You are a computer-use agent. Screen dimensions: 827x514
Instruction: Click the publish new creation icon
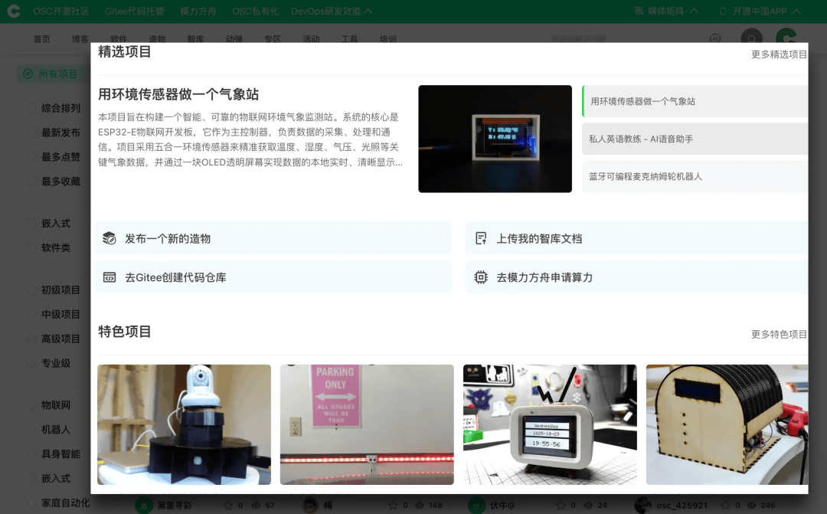(110, 238)
